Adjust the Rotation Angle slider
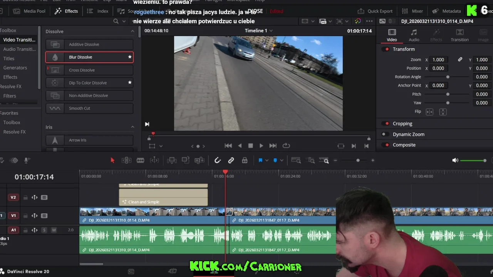This screenshot has height=277, width=493. (448, 77)
